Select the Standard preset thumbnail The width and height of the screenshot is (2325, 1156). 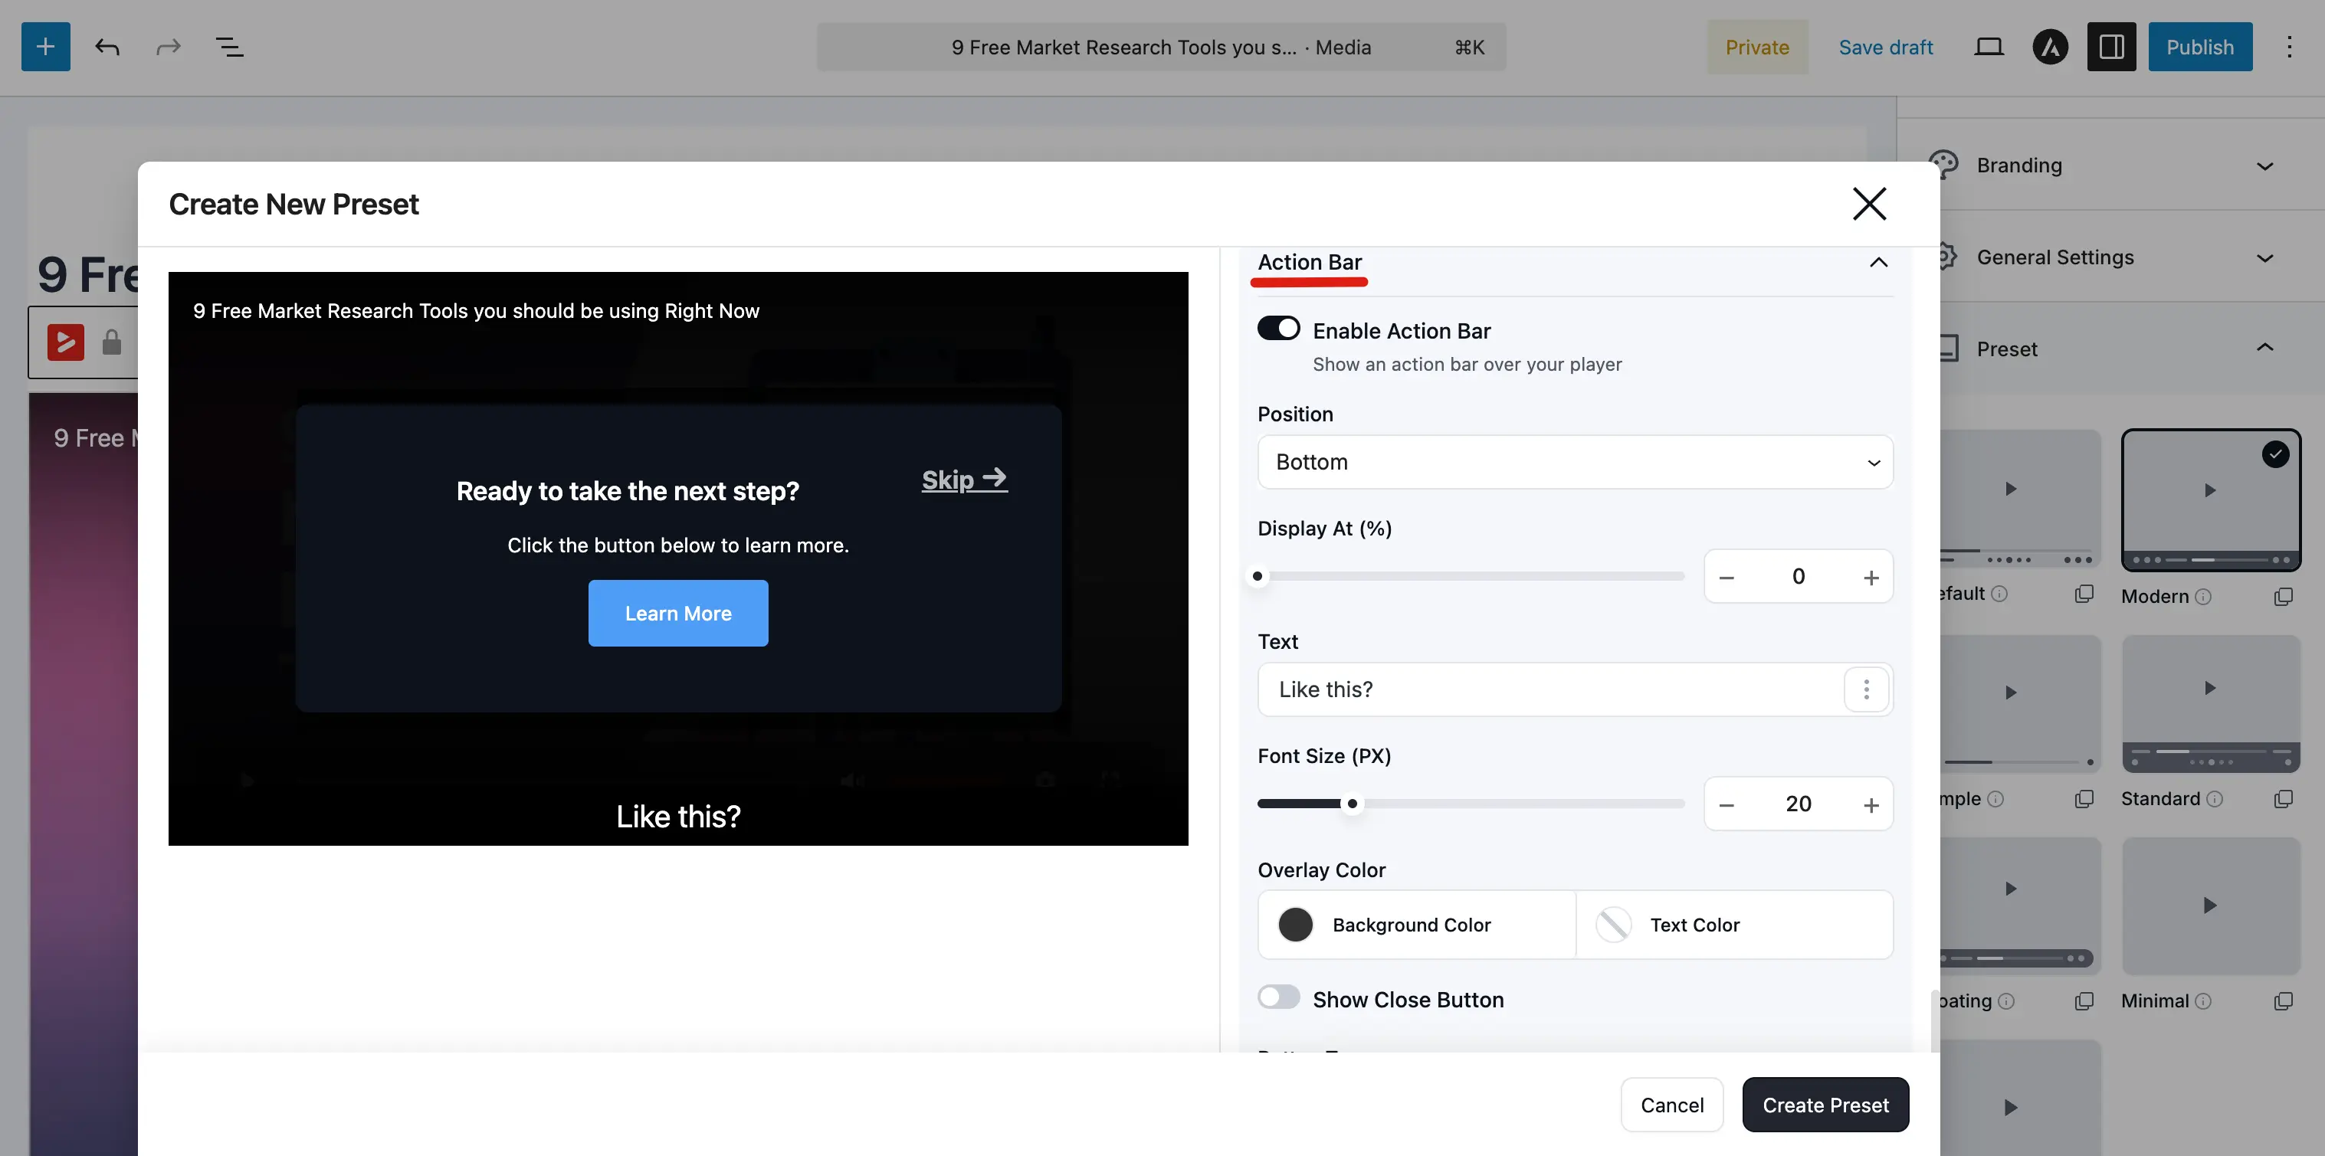(x=2210, y=704)
